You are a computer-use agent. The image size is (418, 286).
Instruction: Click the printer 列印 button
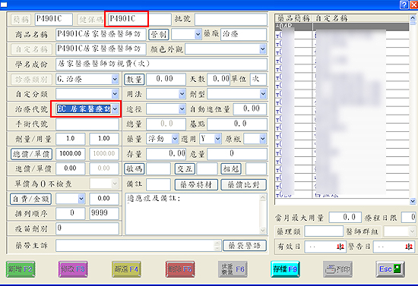point(337,269)
